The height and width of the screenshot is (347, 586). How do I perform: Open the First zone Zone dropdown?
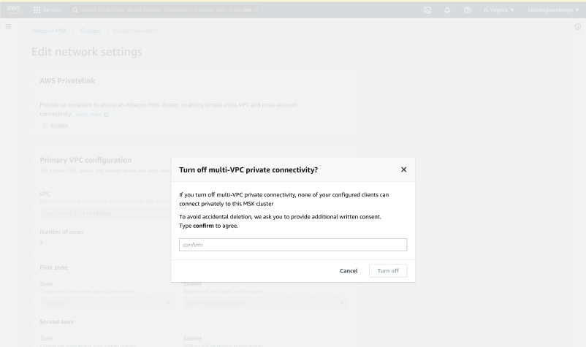107,303
